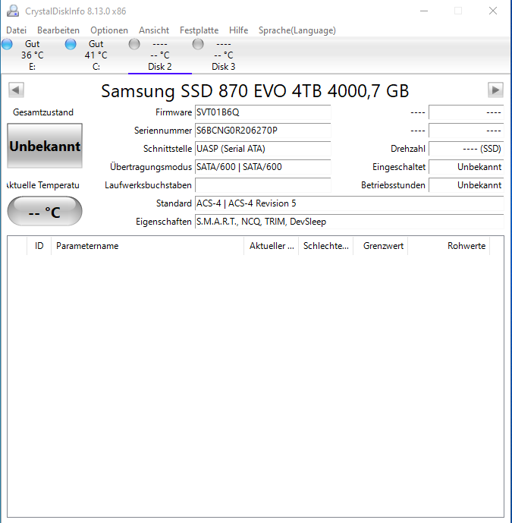Image resolution: width=512 pixels, height=523 pixels.
Task: Open the Datei menu
Action: [x=17, y=30]
